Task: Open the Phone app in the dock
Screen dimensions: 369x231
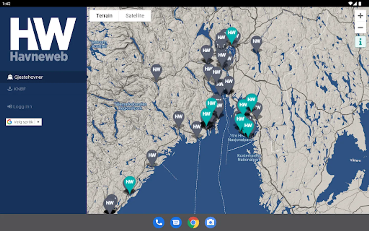Action: (159, 223)
